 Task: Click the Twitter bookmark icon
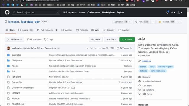[x=17, y=5]
